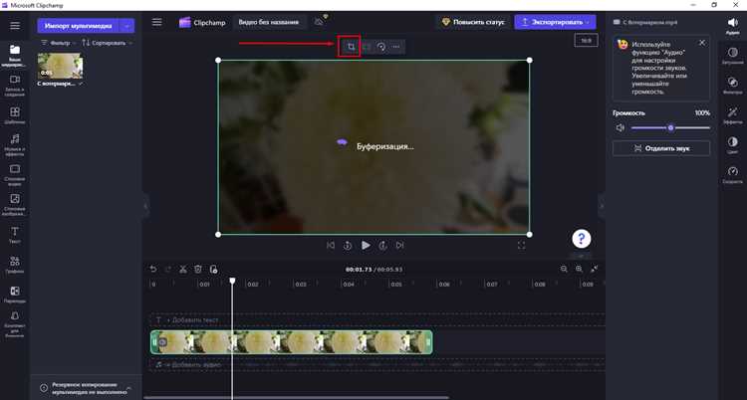Viewport: 747px width, 400px height.
Task: Select the Crop tool above the preview
Action: (351, 47)
